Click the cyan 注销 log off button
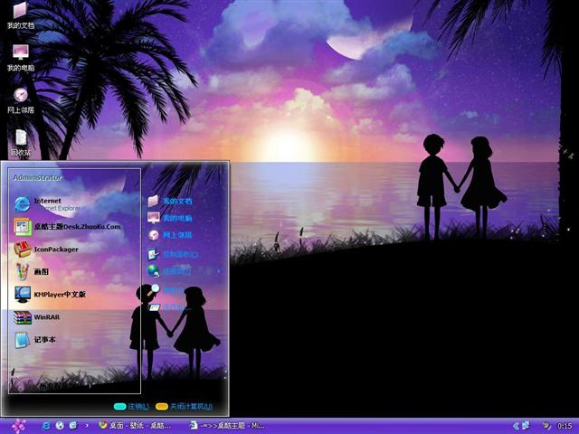Image resolution: width=579 pixels, height=434 pixels. [x=131, y=406]
